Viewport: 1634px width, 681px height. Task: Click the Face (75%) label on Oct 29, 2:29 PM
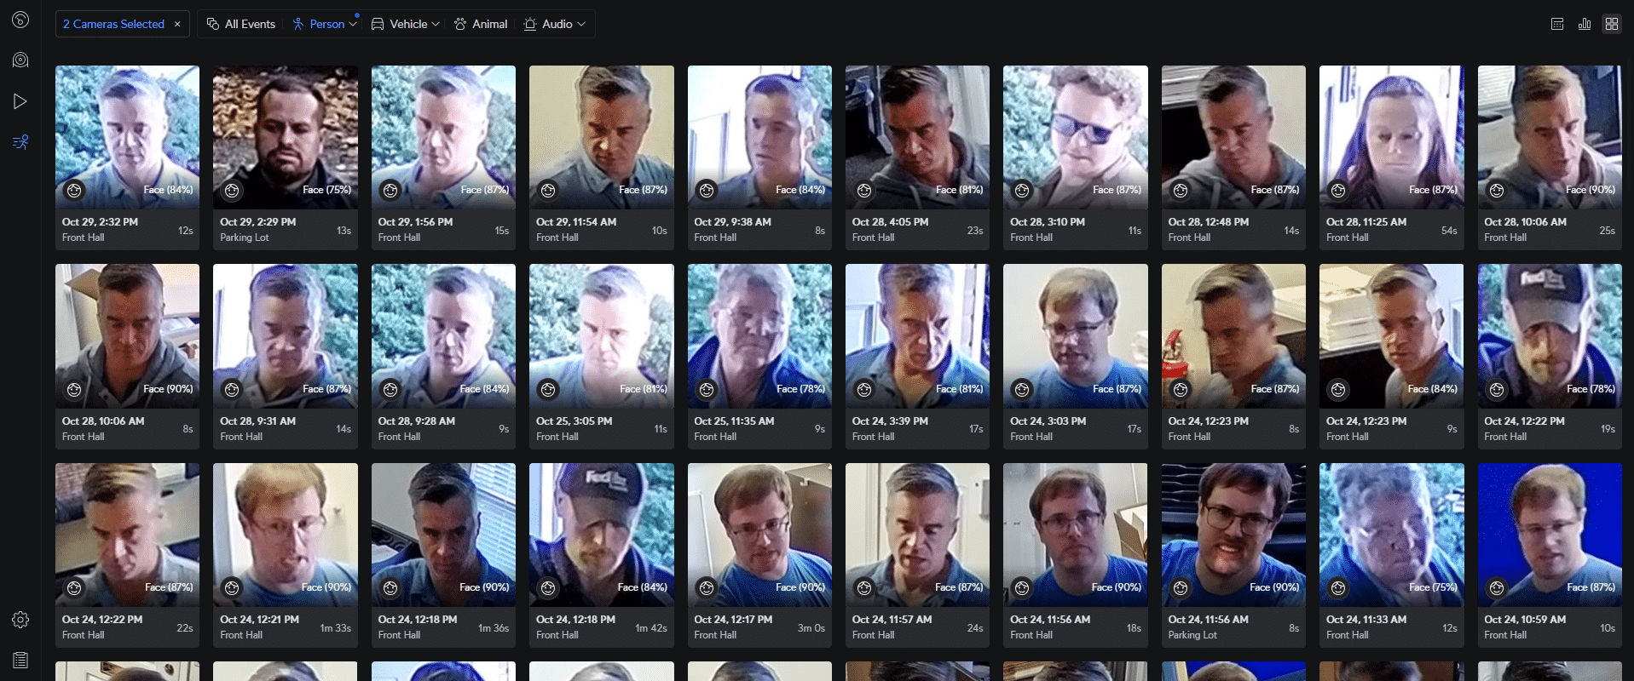pos(327,190)
